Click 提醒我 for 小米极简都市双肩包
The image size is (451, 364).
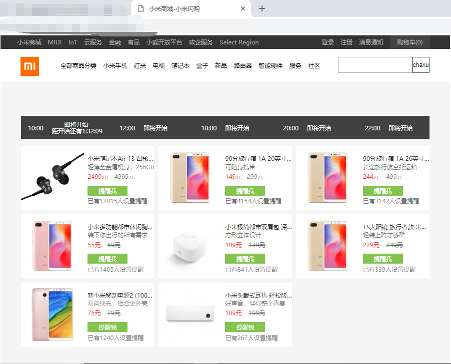245,259
